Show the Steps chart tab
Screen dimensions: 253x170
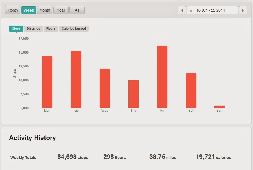point(16,29)
